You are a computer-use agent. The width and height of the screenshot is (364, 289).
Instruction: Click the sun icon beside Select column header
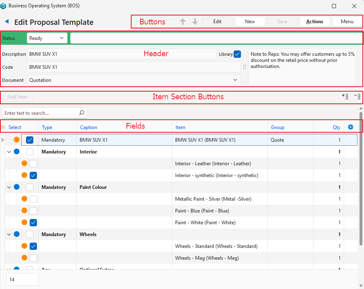(x=3, y=127)
